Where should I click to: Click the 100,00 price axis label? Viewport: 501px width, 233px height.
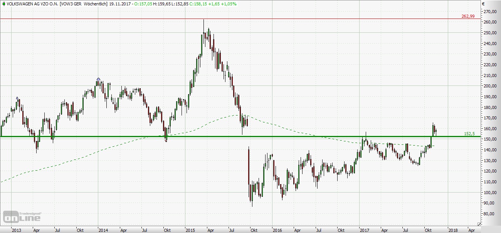click(490, 193)
